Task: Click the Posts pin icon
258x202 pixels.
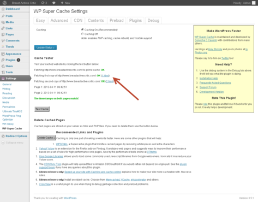Action: (3, 16)
